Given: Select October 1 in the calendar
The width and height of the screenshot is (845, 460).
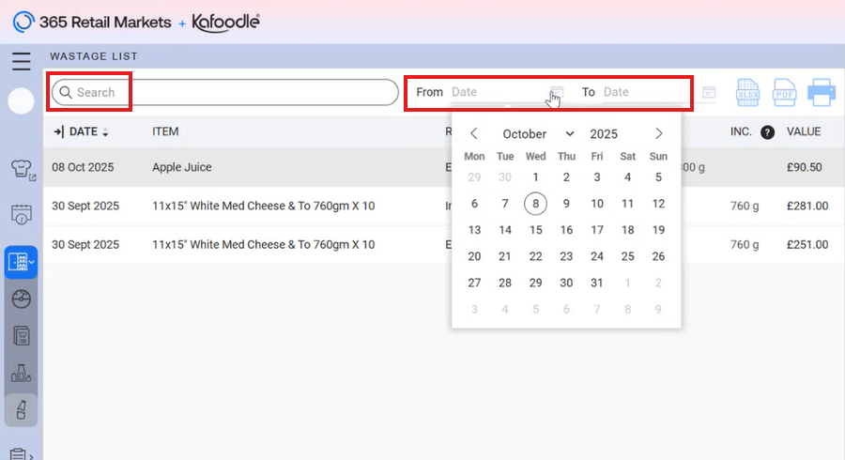Looking at the screenshot, I should click(535, 177).
